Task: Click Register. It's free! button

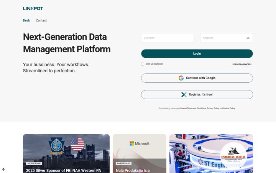Action: [x=197, y=95]
